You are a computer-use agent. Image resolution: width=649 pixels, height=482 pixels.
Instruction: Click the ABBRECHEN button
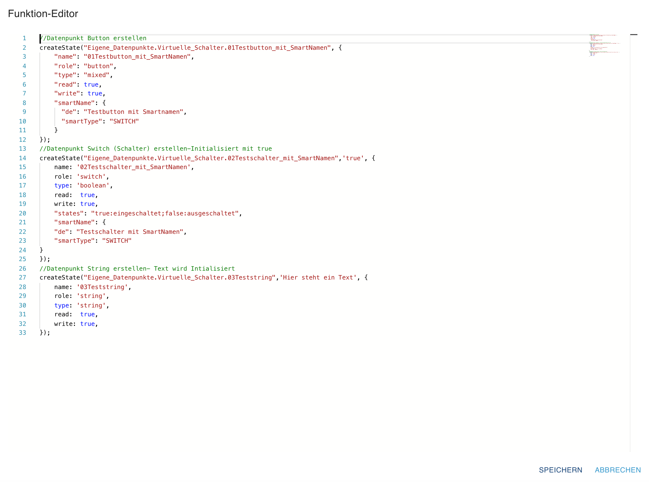[618, 470]
